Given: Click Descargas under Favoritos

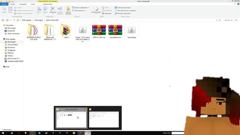Looking at the screenshot, I should [12, 28].
